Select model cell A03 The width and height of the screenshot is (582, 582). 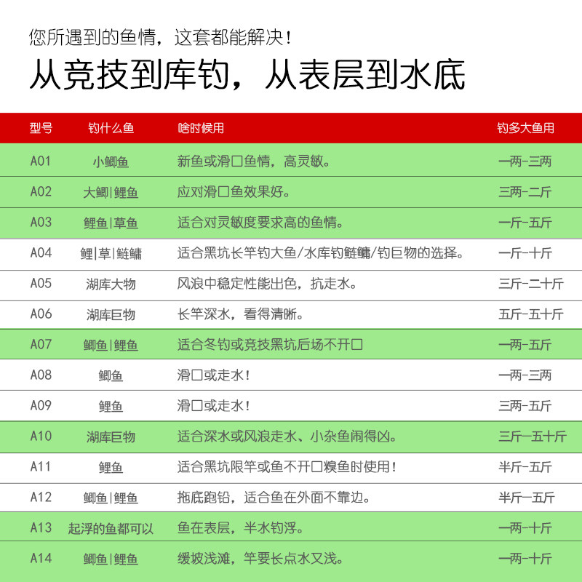41,223
